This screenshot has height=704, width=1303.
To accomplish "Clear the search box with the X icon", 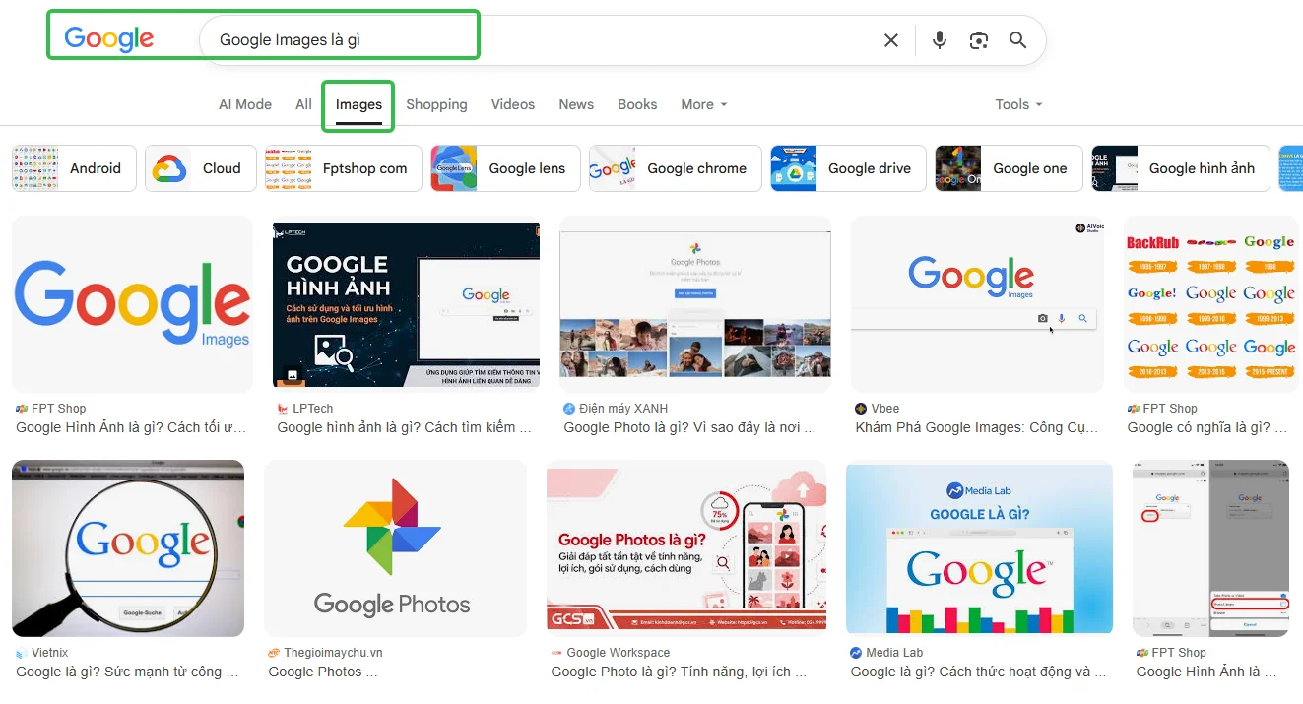I will pos(891,40).
